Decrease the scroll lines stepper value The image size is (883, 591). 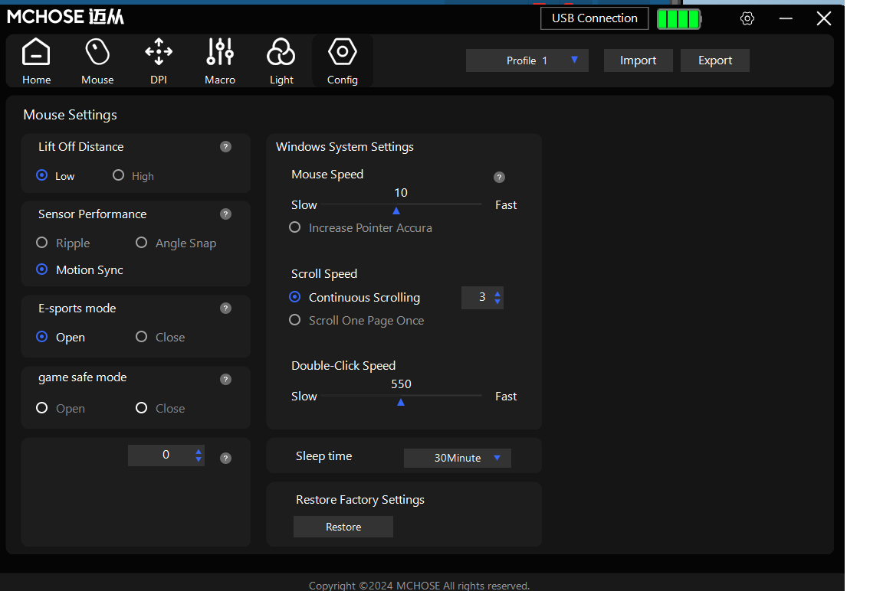point(497,302)
